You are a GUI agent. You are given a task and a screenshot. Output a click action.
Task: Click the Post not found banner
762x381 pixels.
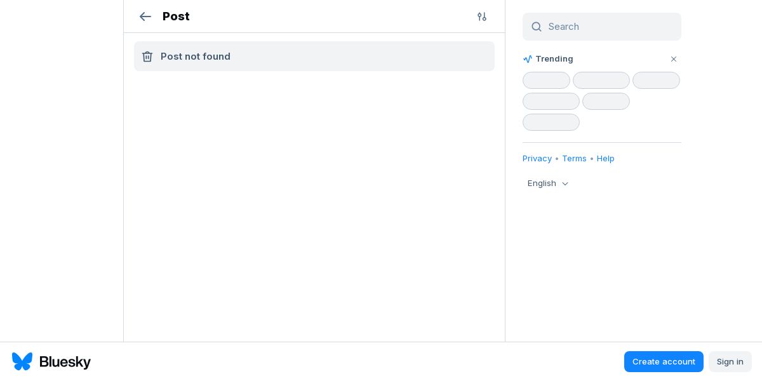click(x=314, y=57)
